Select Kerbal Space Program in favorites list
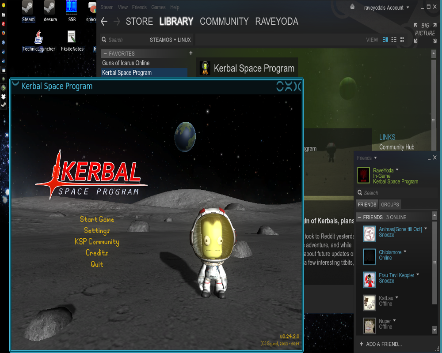Screen dimensions: 442x353 click(x=144, y=73)
